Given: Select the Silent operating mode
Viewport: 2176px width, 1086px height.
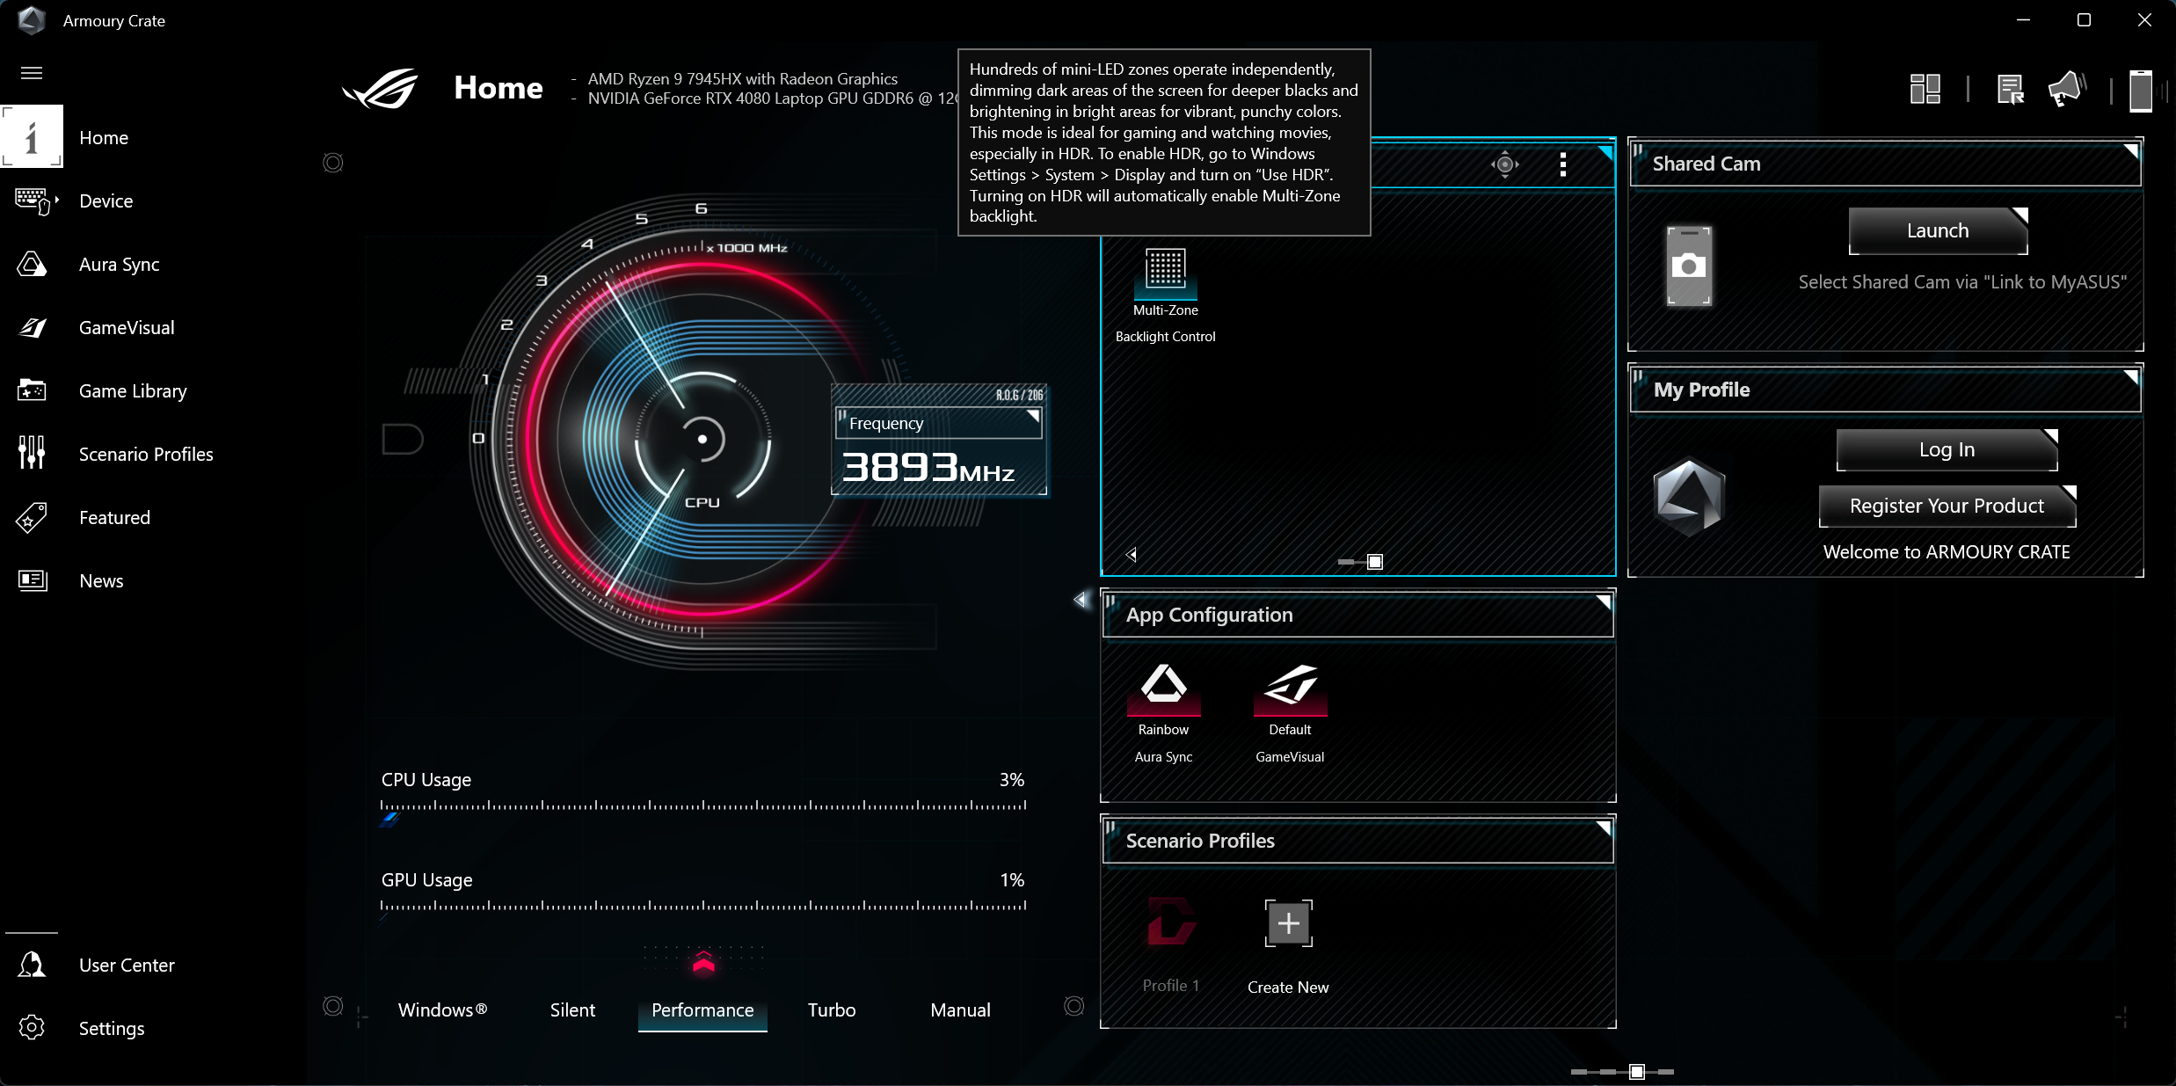Looking at the screenshot, I should click(x=572, y=1009).
